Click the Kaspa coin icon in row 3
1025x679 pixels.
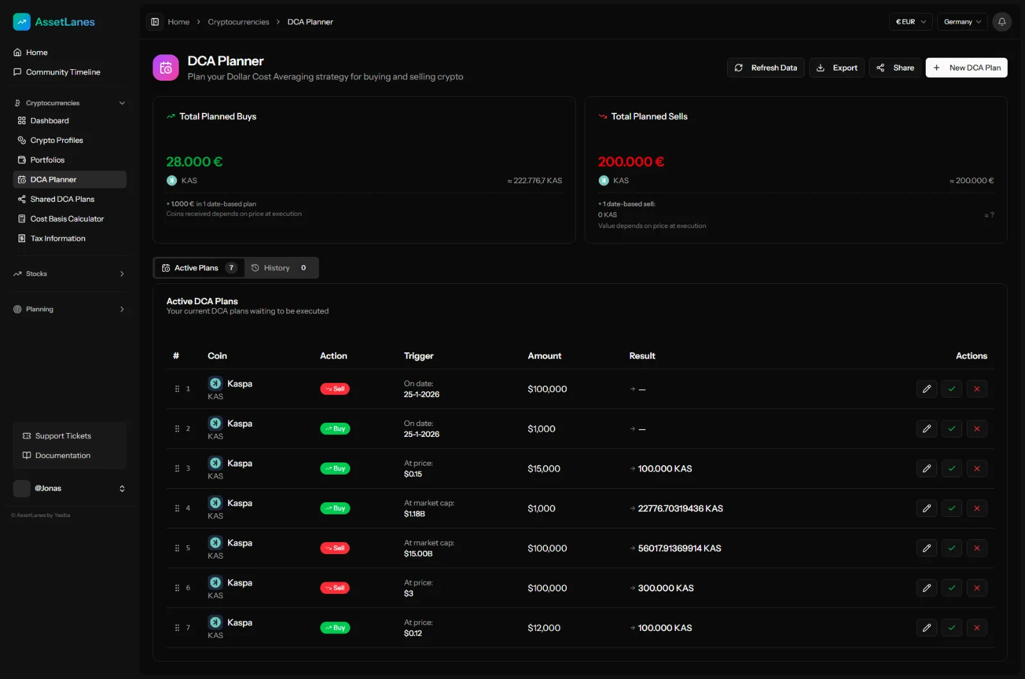coord(215,462)
